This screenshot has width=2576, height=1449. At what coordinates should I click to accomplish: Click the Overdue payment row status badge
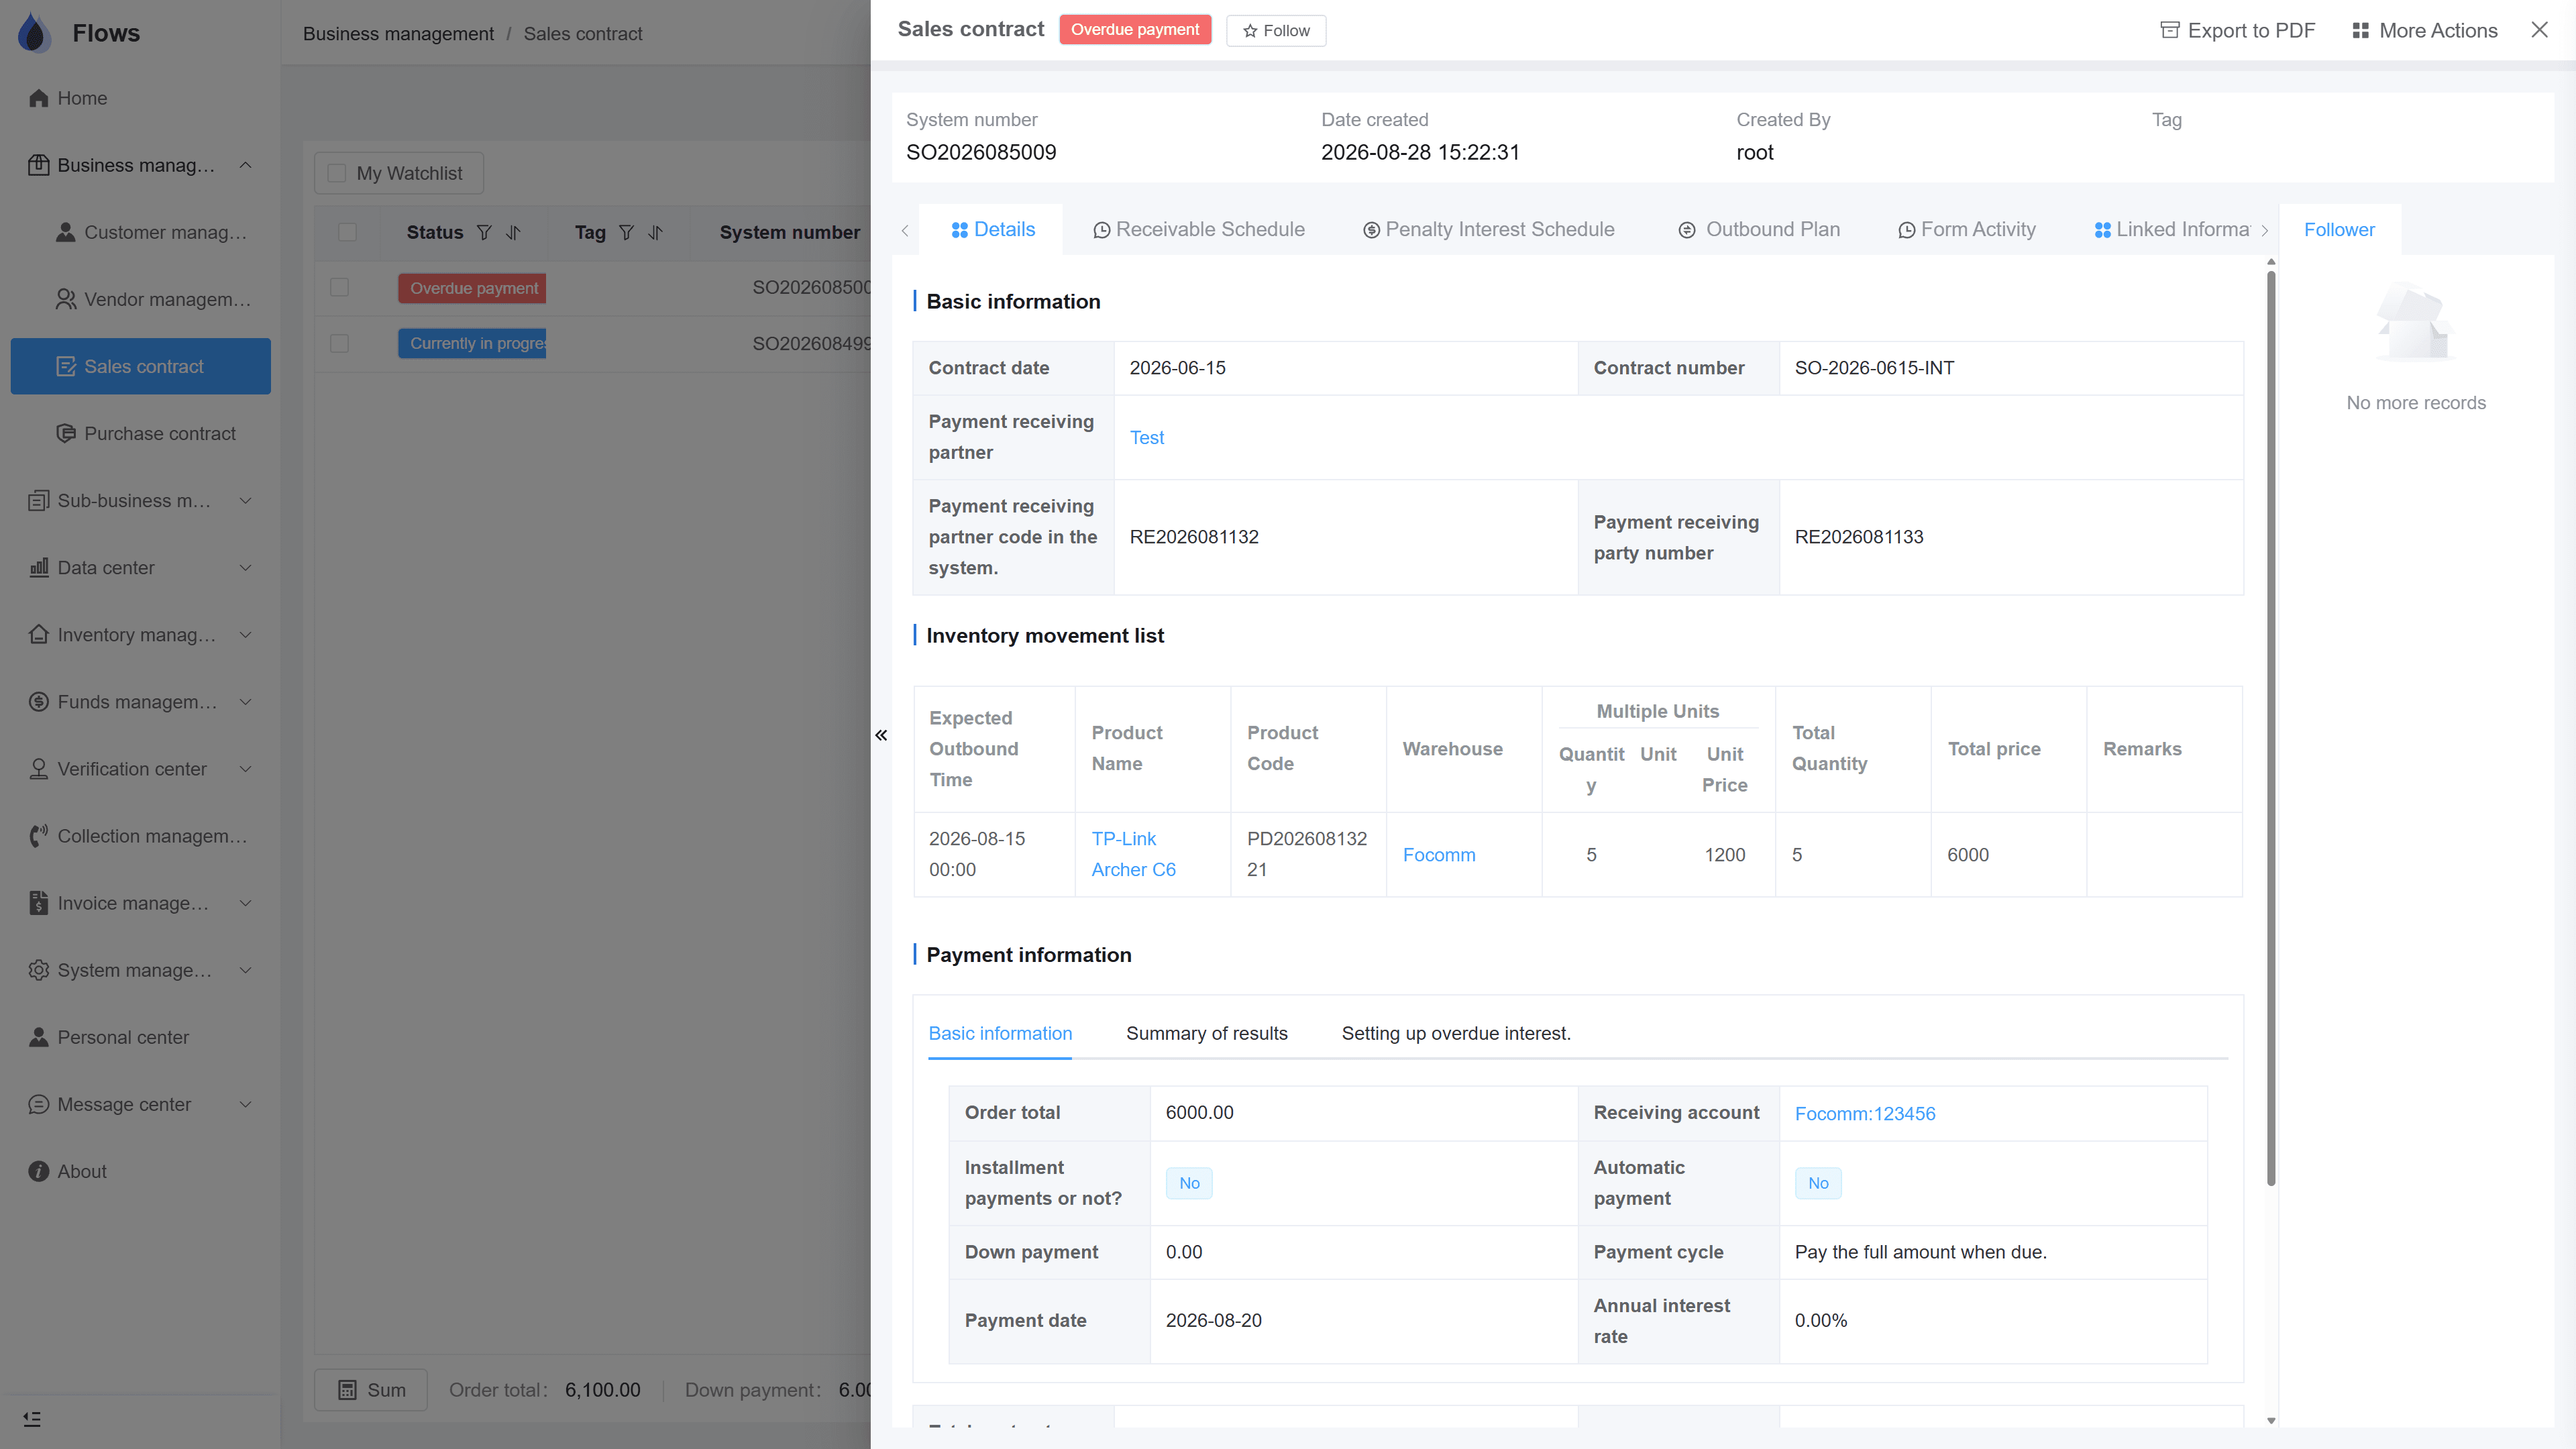tap(472, 288)
